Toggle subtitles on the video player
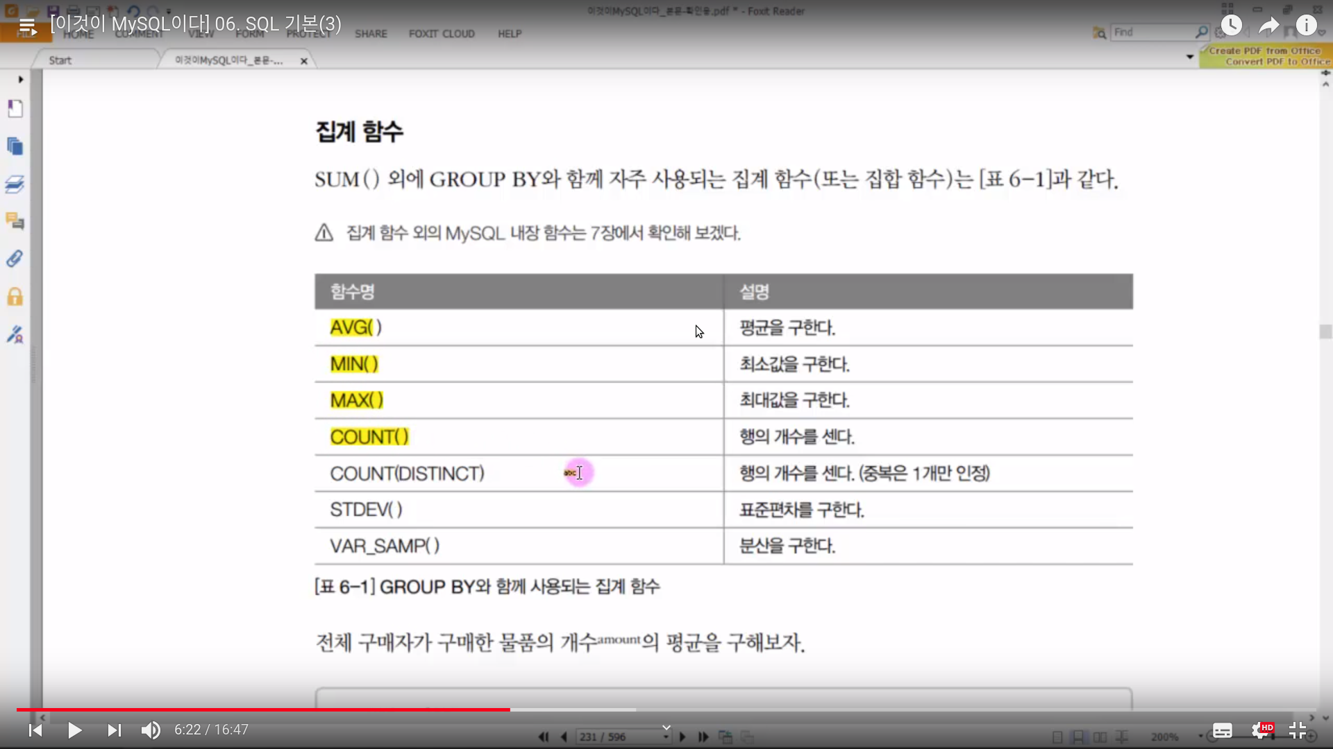The width and height of the screenshot is (1333, 749). (x=1223, y=730)
